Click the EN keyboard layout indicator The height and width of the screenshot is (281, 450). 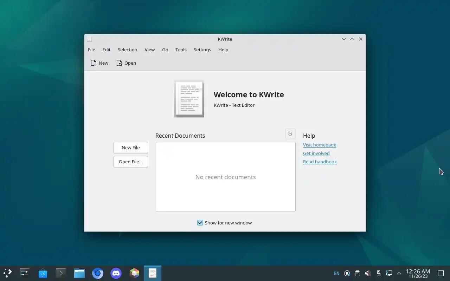(336, 273)
